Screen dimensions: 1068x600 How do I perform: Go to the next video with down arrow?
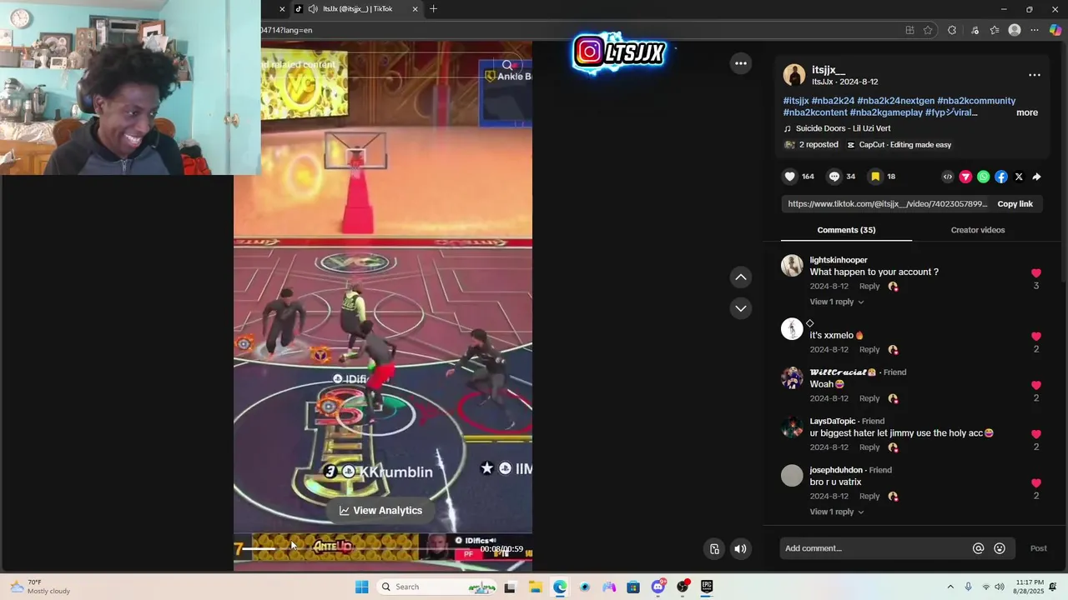tap(740, 308)
